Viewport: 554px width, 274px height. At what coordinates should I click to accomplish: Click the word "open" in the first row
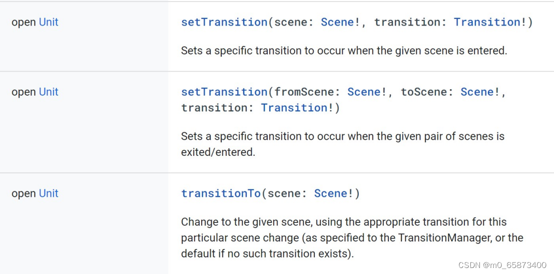[24, 22]
